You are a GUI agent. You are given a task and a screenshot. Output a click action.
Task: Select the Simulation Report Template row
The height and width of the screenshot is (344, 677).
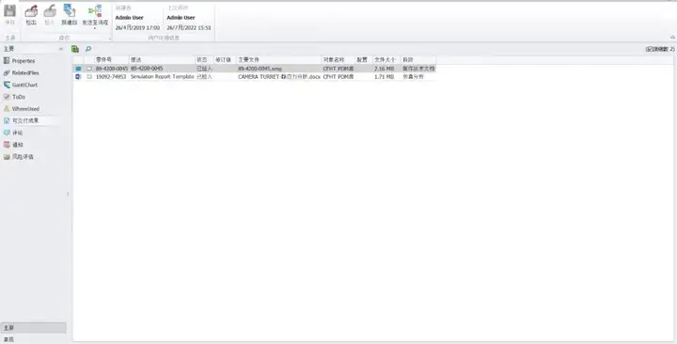[x=255, y=77]
